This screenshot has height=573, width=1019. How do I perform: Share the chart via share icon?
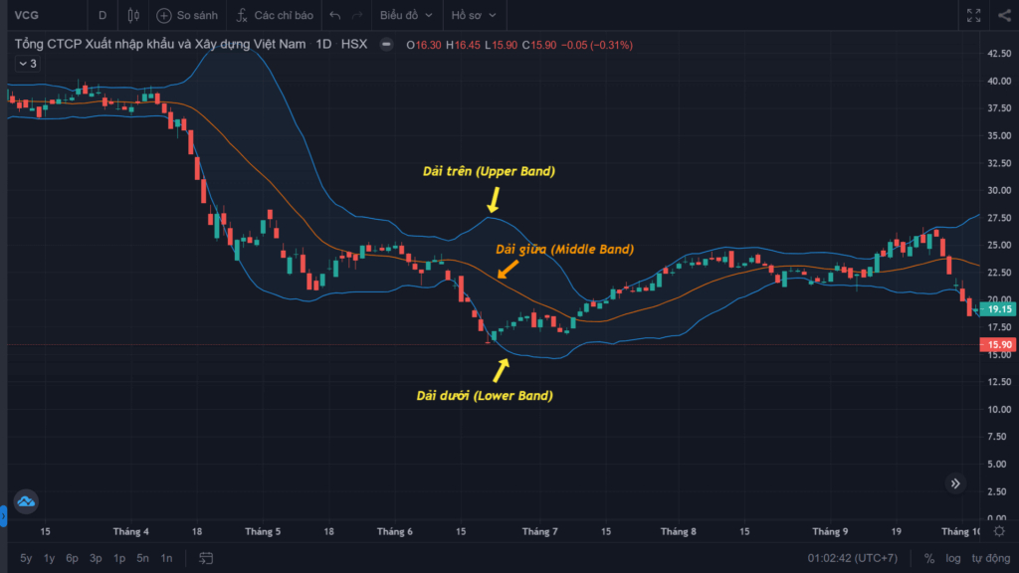coord(1005,15)
